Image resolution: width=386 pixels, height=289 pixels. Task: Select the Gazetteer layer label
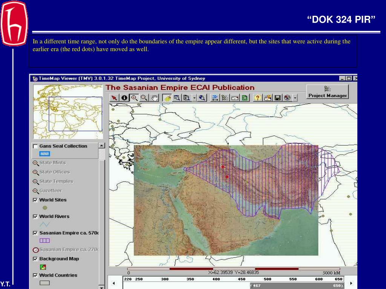(x=51, y=191)
